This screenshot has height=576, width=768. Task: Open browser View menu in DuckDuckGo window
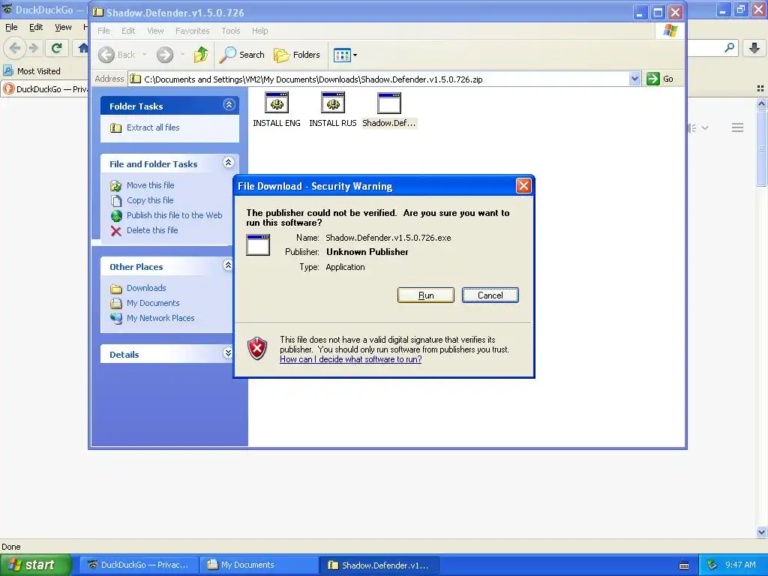coord(63,28)
